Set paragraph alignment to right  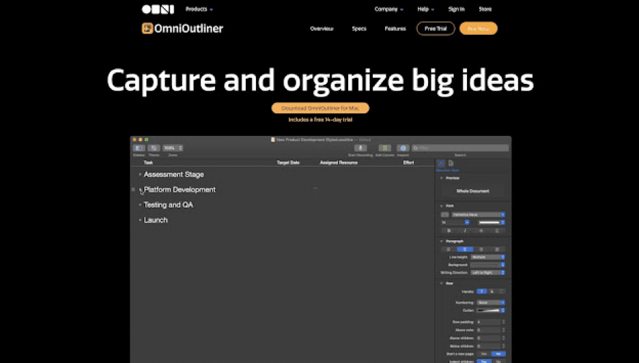pyautogui.click(x=481, y=249)
